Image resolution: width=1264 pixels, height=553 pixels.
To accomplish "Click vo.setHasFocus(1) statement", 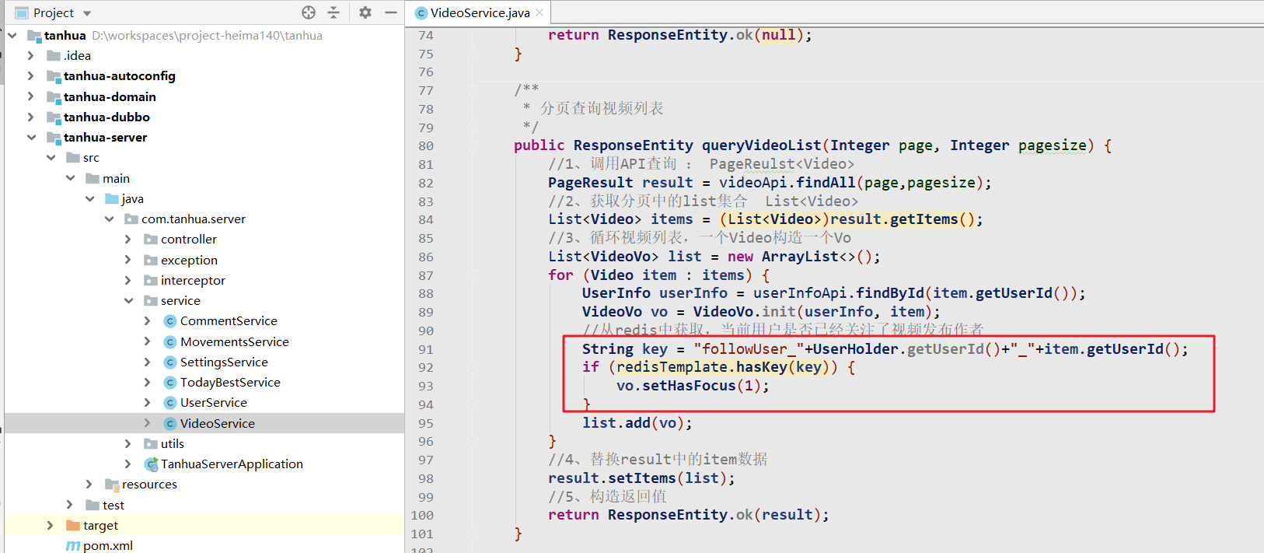I will (x=693, y=386).
